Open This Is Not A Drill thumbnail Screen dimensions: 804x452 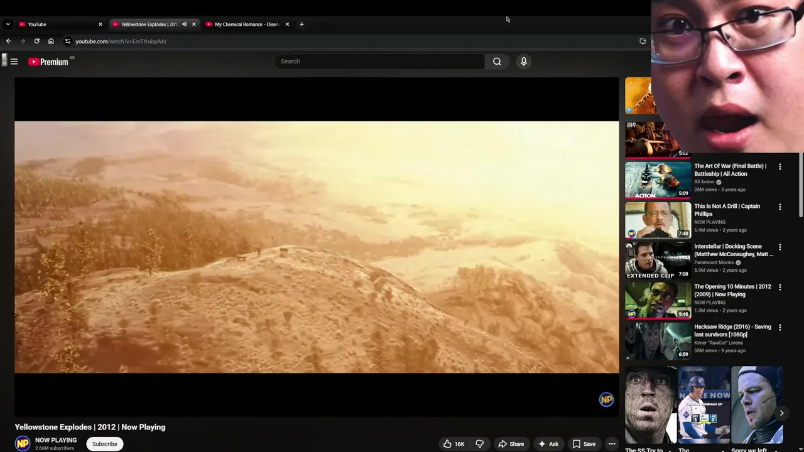click(x=658, y=220)
